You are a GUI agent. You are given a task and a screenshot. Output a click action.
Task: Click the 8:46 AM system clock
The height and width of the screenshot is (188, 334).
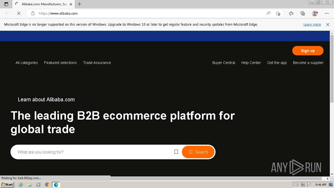(x=321, y=185)
